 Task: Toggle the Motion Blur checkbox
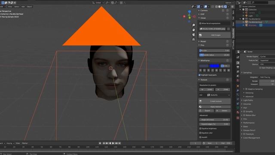tap(244, 115)
